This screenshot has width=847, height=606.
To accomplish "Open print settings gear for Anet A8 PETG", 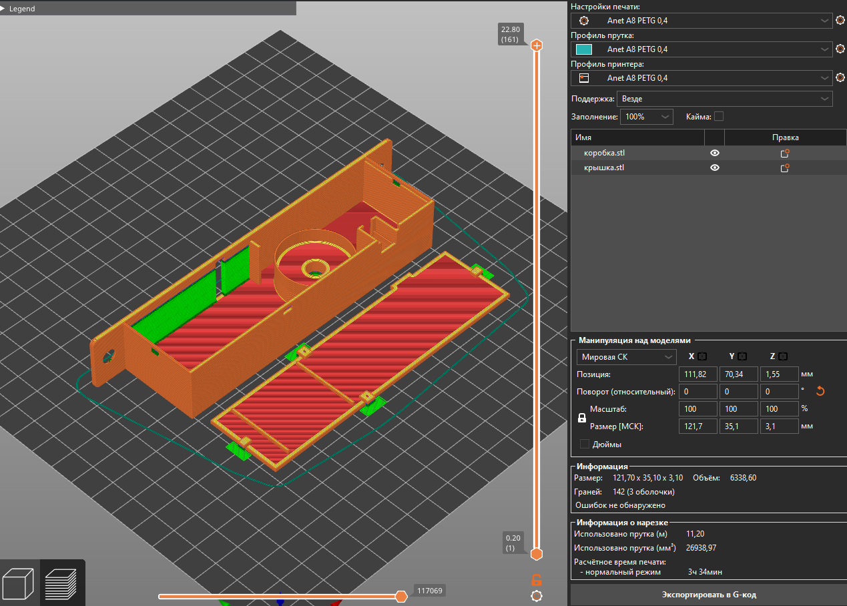I will tap(840, 21).
